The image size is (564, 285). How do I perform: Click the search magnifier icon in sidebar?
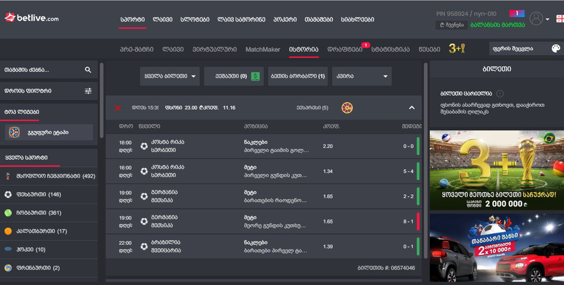[88, 70]
